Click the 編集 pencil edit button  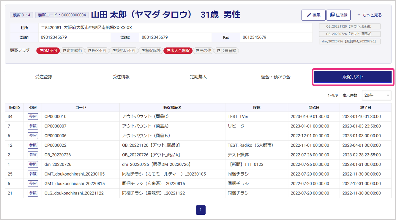tap(313, 15)
